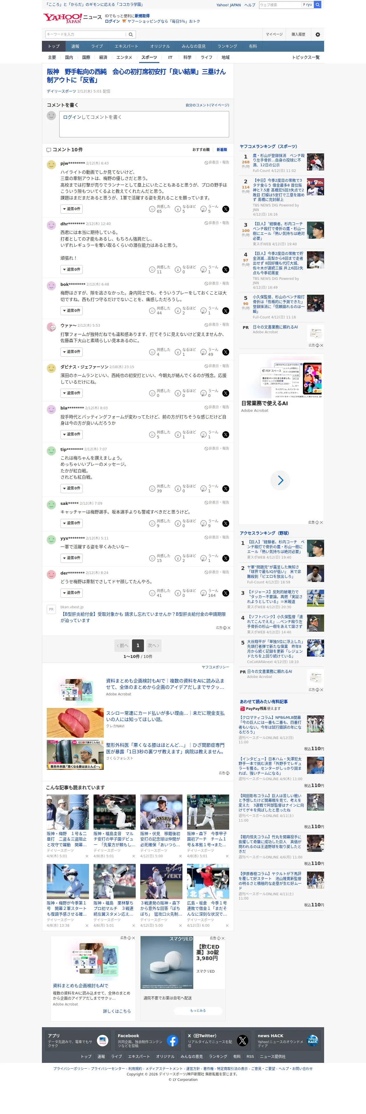Select the 経済 category in sub-navigation
The image size is (366, 1114).
pyautogui.click(x=103, y=57)
